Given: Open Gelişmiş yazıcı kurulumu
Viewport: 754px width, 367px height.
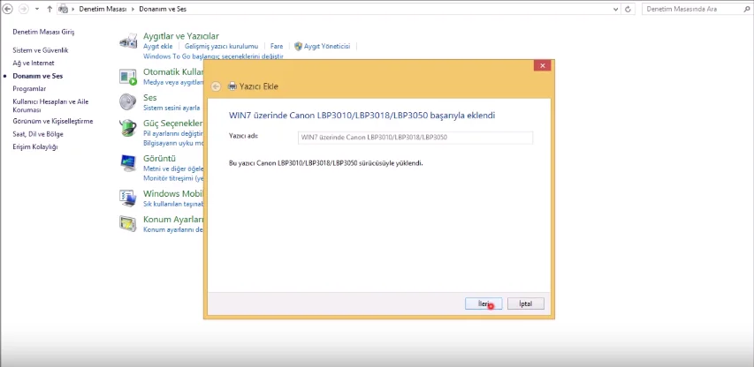Looking at the screenshot, I should coord(221,47).
